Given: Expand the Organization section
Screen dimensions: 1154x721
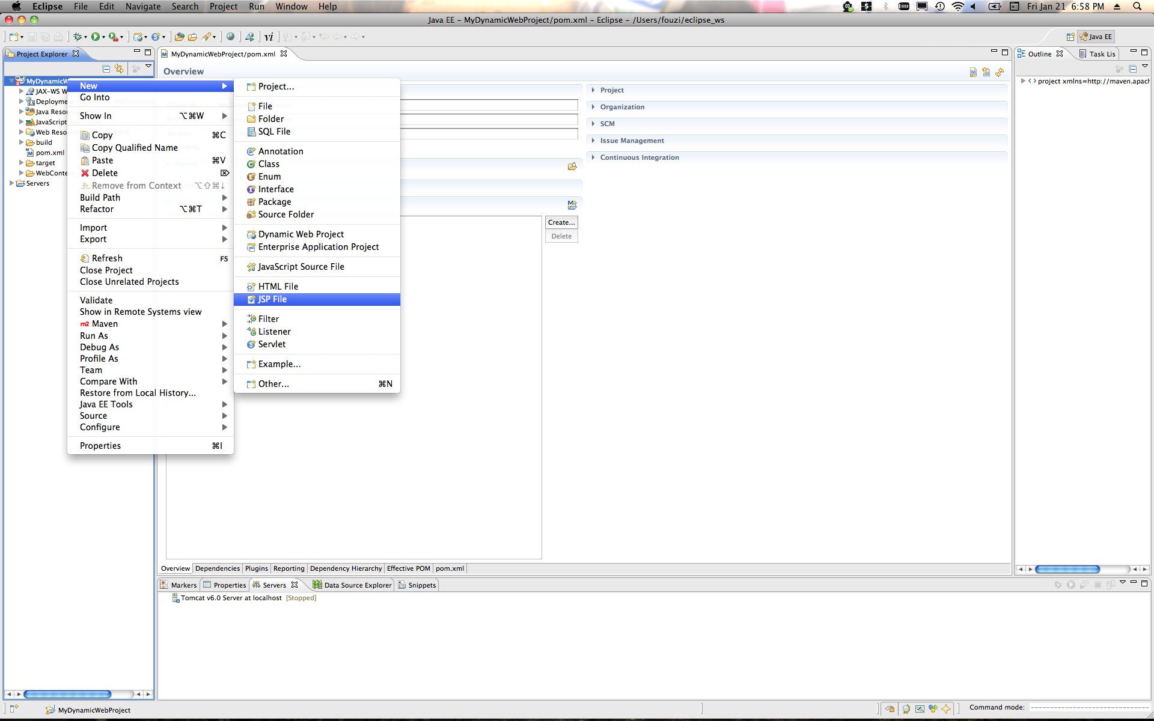Looking at the screenshot, I should 593,107.
